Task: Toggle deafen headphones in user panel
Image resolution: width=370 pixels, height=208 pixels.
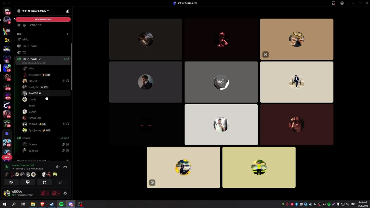Action: pos(54,193)
